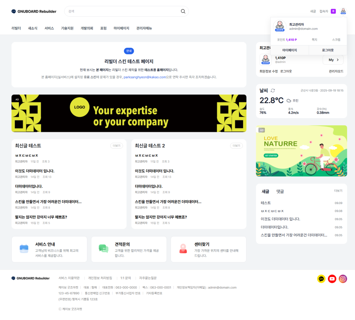This screenshot has width=355, height=320.
Task: Open 이것도 더미데이터 입니다. in 최신글 테스트 2
Action: pos(154,171)
